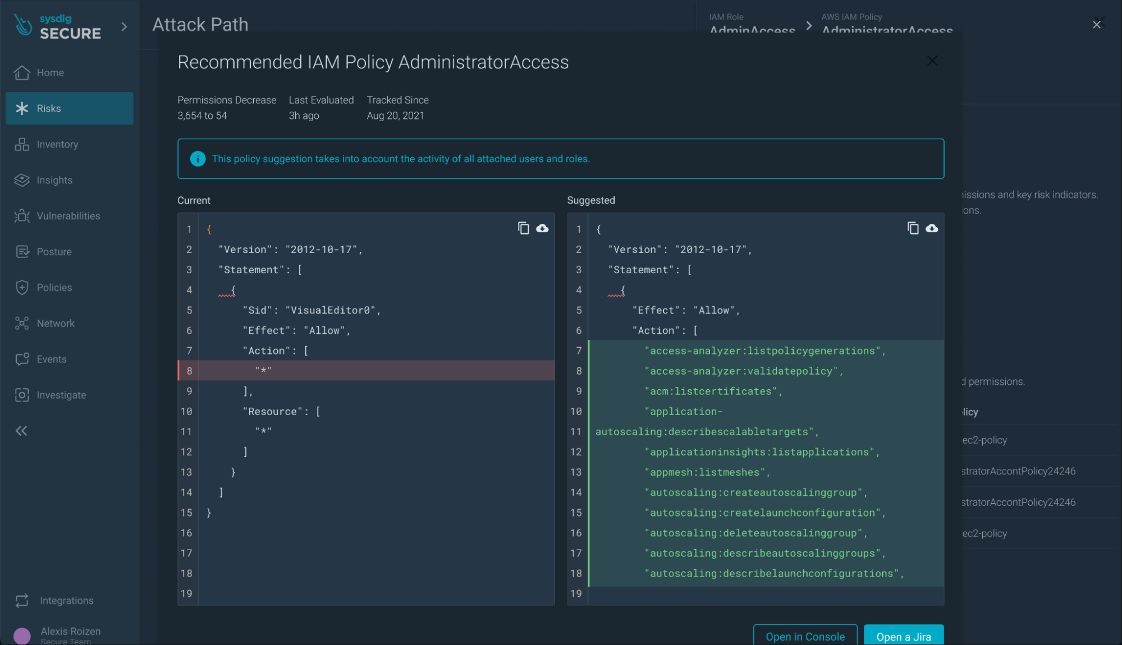Click "autoscaling:createlaunchconfiguration" line
The image size is (1122, 645).
point(765,513)
